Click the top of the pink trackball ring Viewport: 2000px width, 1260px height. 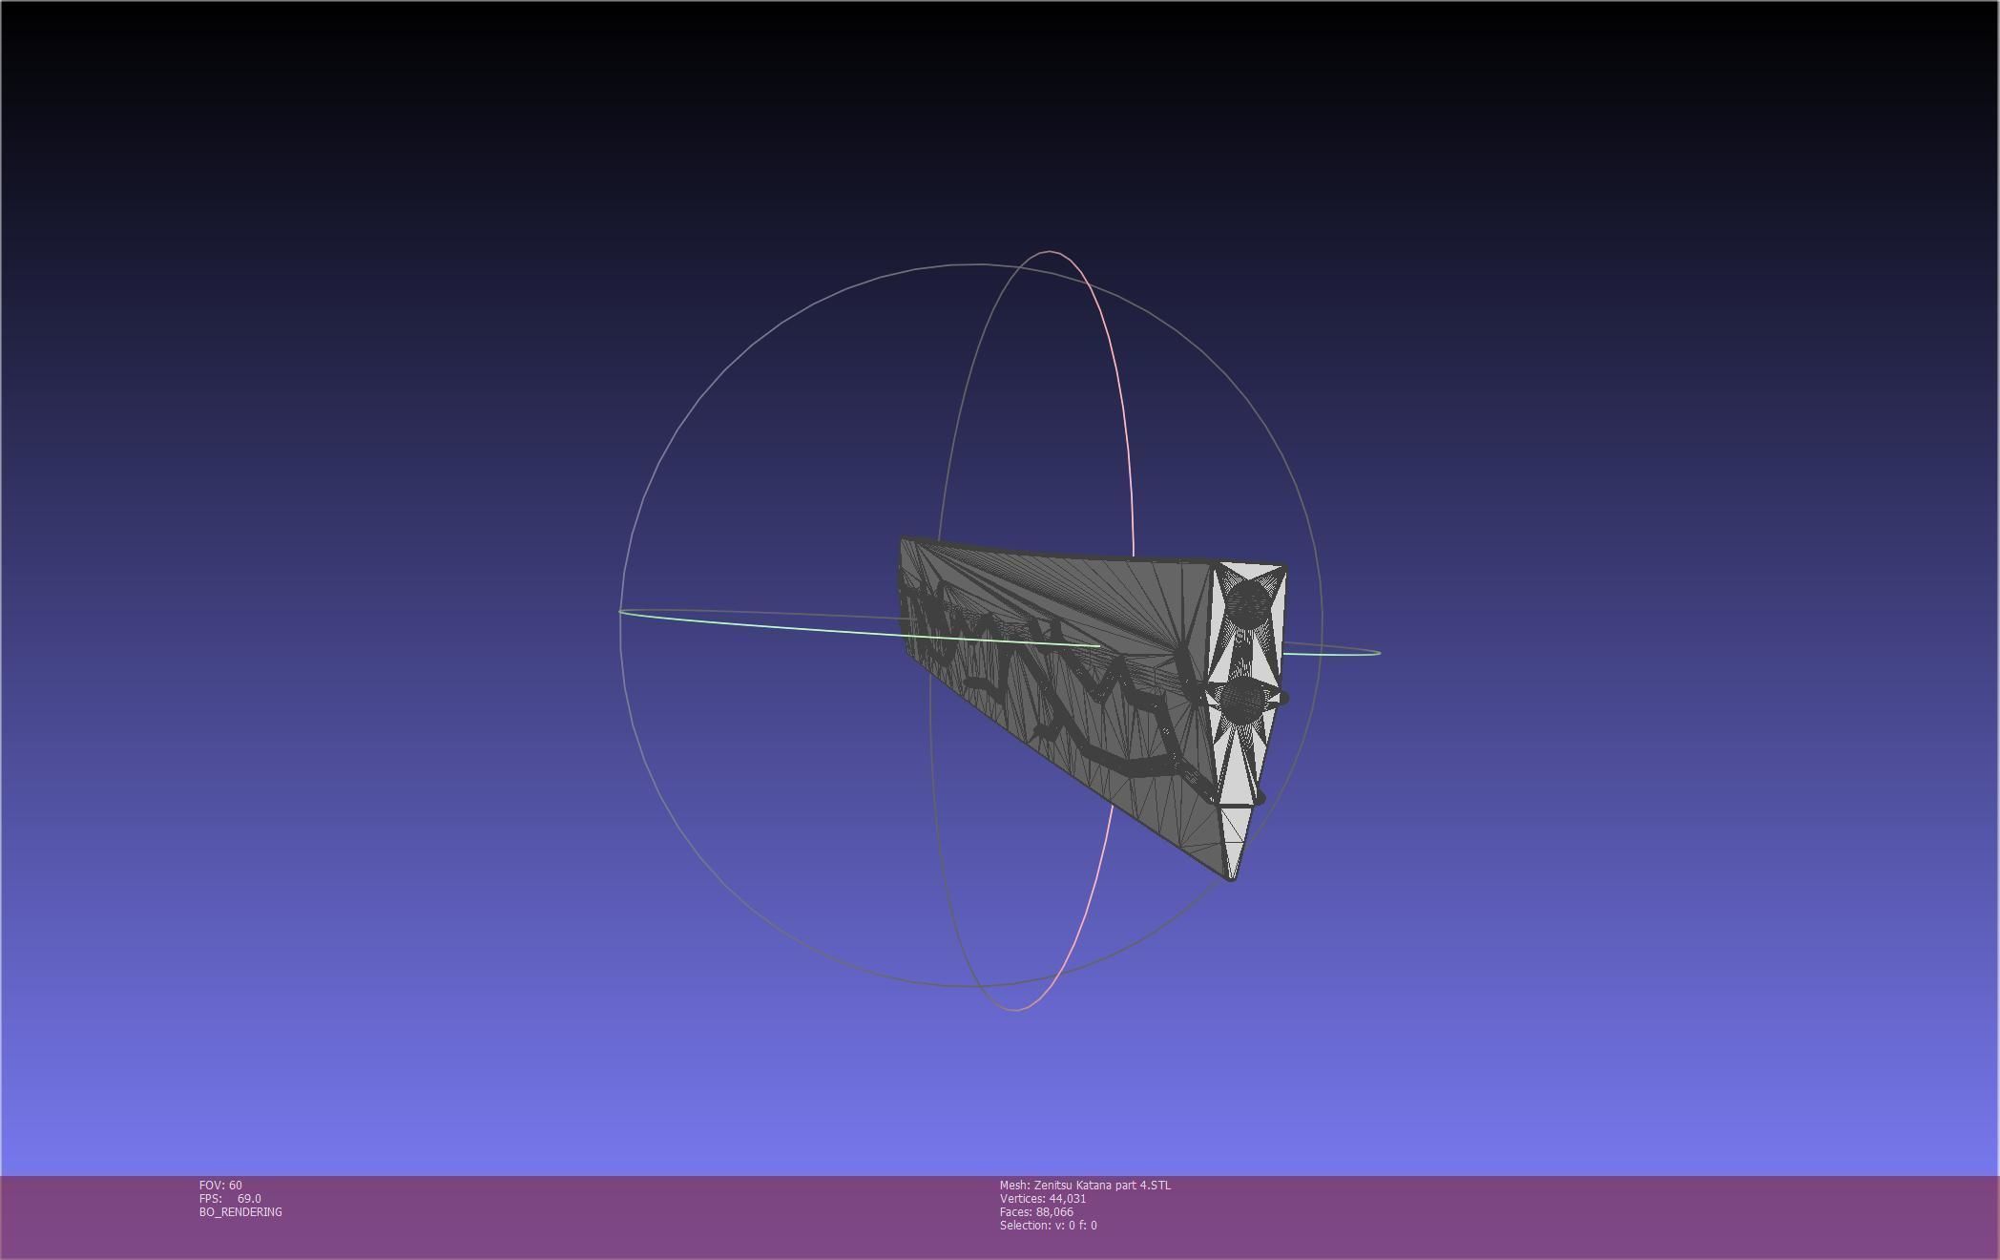[x=1051, y=252]
